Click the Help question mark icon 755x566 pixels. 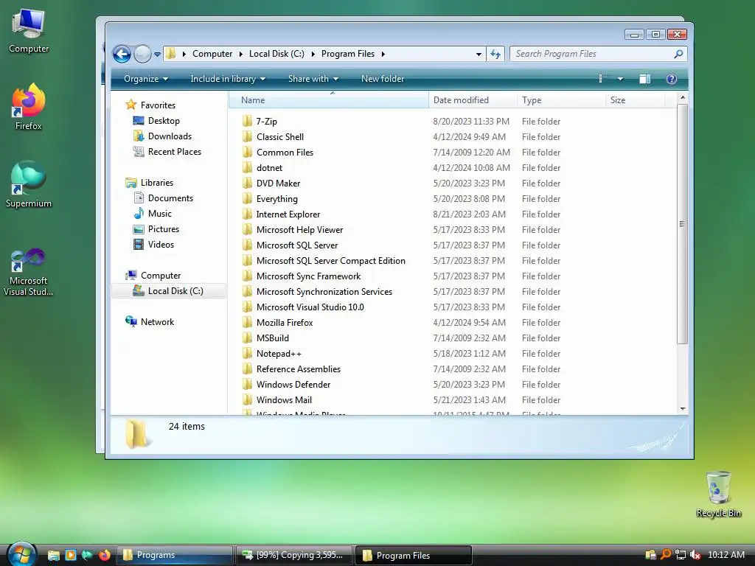point(671,79)
